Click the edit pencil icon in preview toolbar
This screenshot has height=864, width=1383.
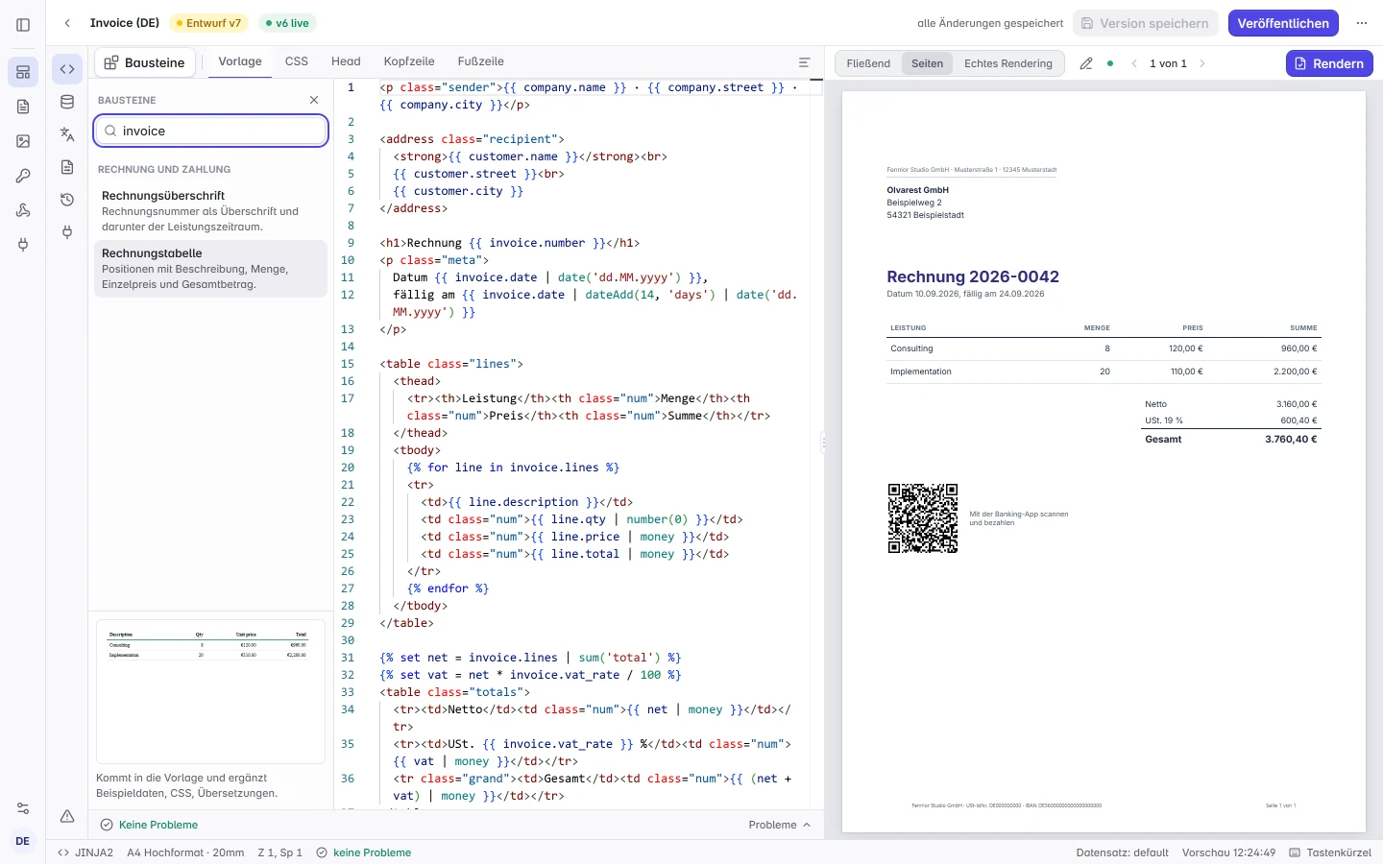1086,63
